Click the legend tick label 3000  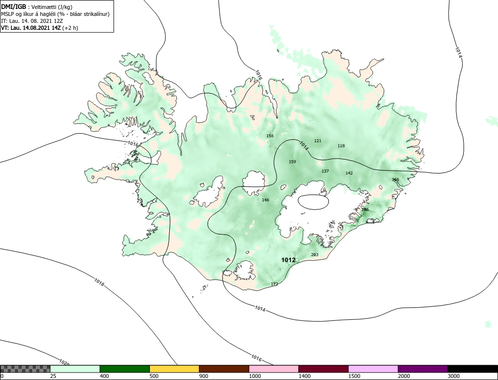click(453, 376)
